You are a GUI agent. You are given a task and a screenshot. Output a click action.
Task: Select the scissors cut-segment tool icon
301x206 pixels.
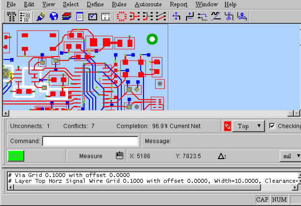click(229, 16)
